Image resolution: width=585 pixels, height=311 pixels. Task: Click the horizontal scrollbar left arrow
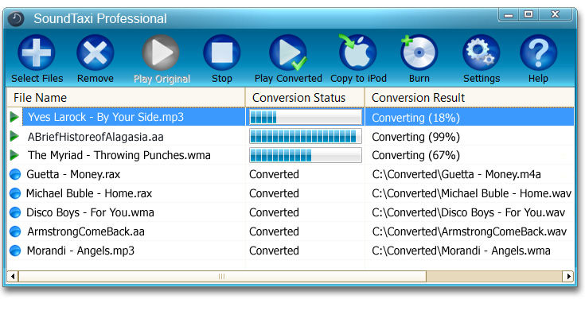(13, 276)
